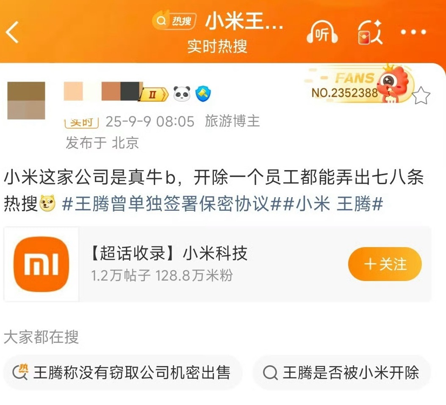Screen dimensions: 446x405
Task: Open the 【超话收录】小米科技 card title
Action: (x=169, y=253)
